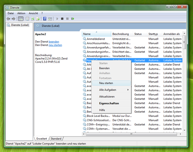The image size is (193, 152).
Task: Click the gear icon beside Anmeldedienst
Action: click(85, 39)
